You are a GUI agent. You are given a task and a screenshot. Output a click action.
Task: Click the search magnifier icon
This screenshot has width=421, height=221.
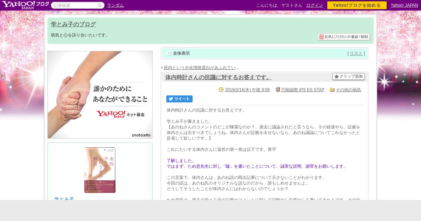click(100, 5)
